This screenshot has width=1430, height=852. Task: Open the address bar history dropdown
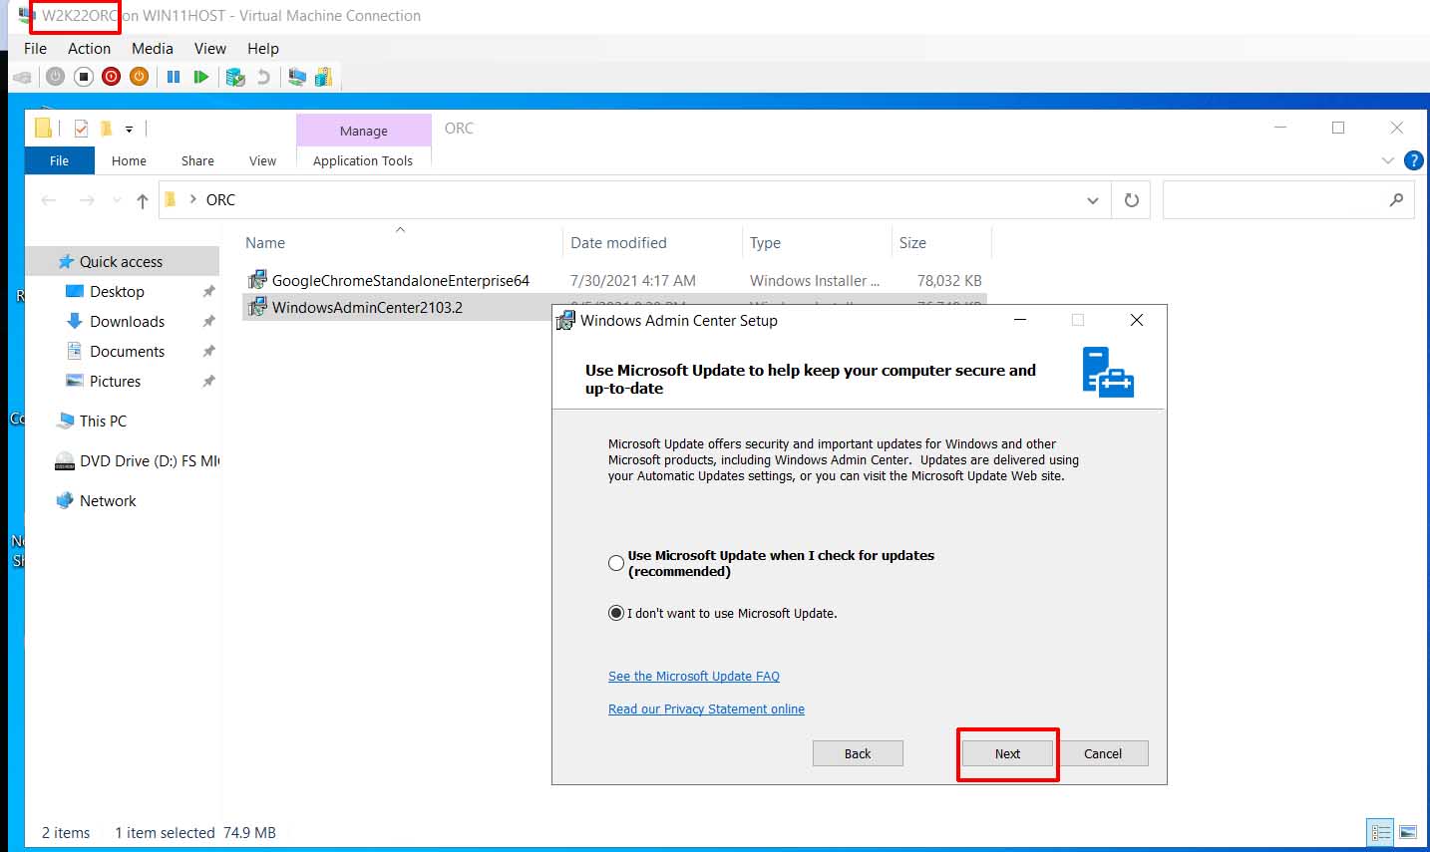1093,200
